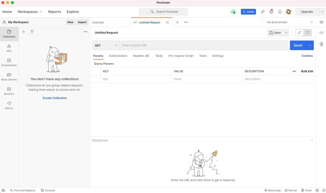Viewport: 326px width, 193px height.
Task: Switch to the Body tab
Action: click(x=159, y=56)
